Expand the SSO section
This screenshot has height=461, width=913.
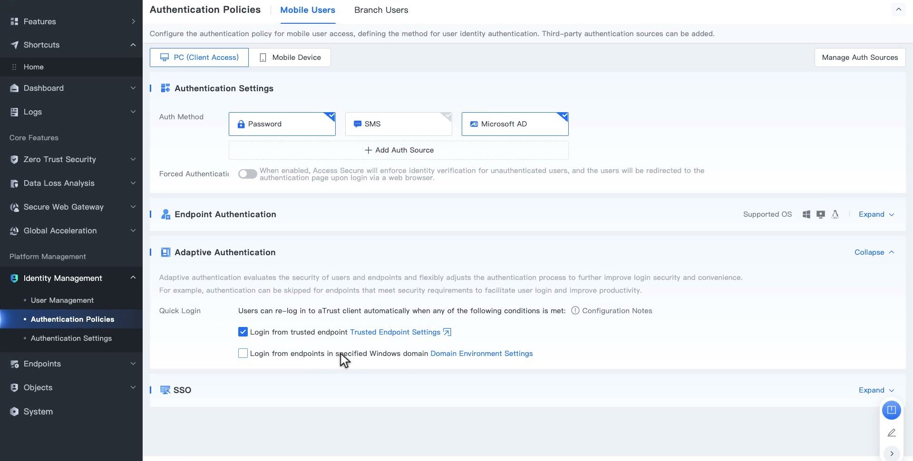point(876,390)
